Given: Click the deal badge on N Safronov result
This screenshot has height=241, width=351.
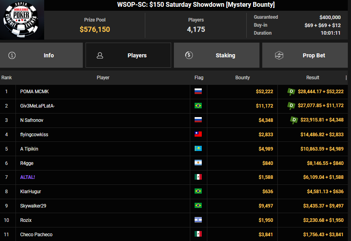Looking at the screenshot, I should 294,120.
